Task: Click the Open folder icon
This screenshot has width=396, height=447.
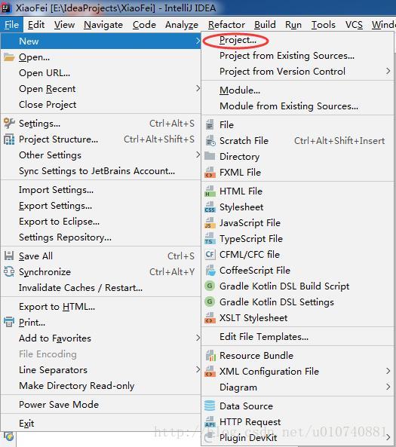Action: tap(9, 57)
